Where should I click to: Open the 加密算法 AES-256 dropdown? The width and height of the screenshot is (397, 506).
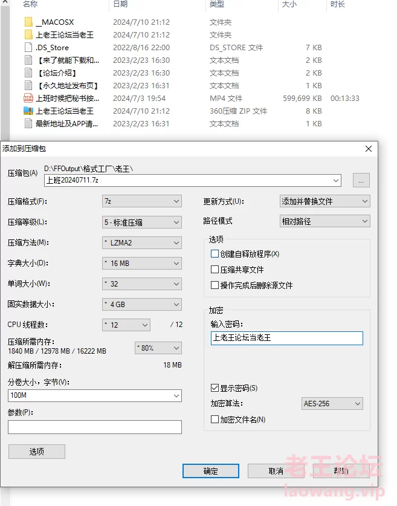click(x=332, y=403)
